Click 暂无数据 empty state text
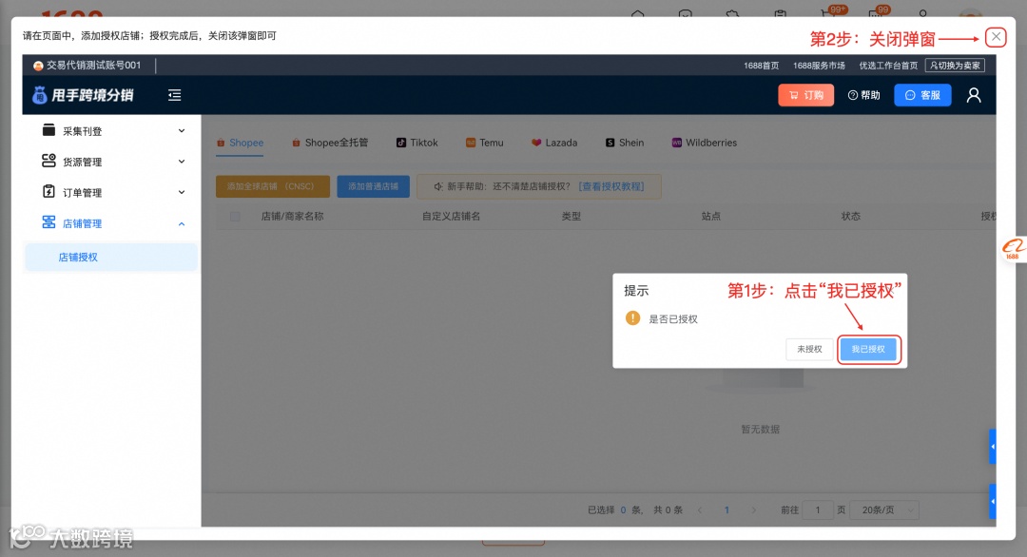The height and width of the screenshot is (557, 1027). [760, 430]
